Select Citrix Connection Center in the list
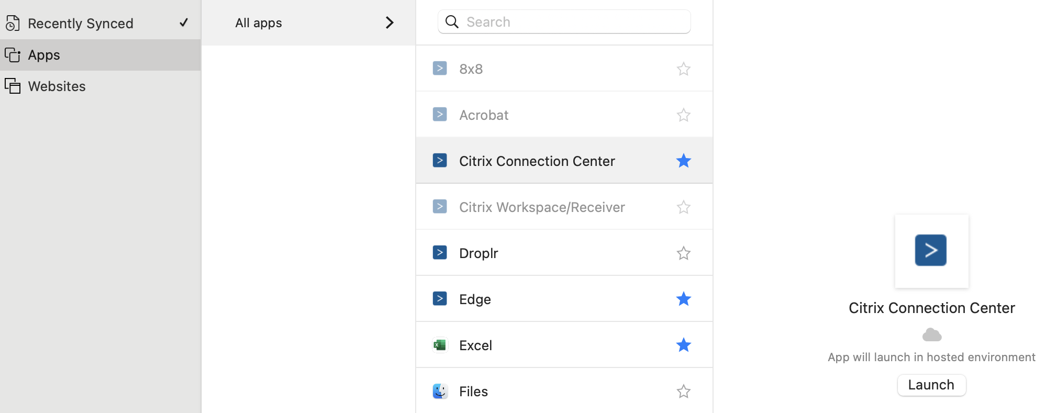The image size is (1057, 413). pyautogui.click(x=564, y=161)
